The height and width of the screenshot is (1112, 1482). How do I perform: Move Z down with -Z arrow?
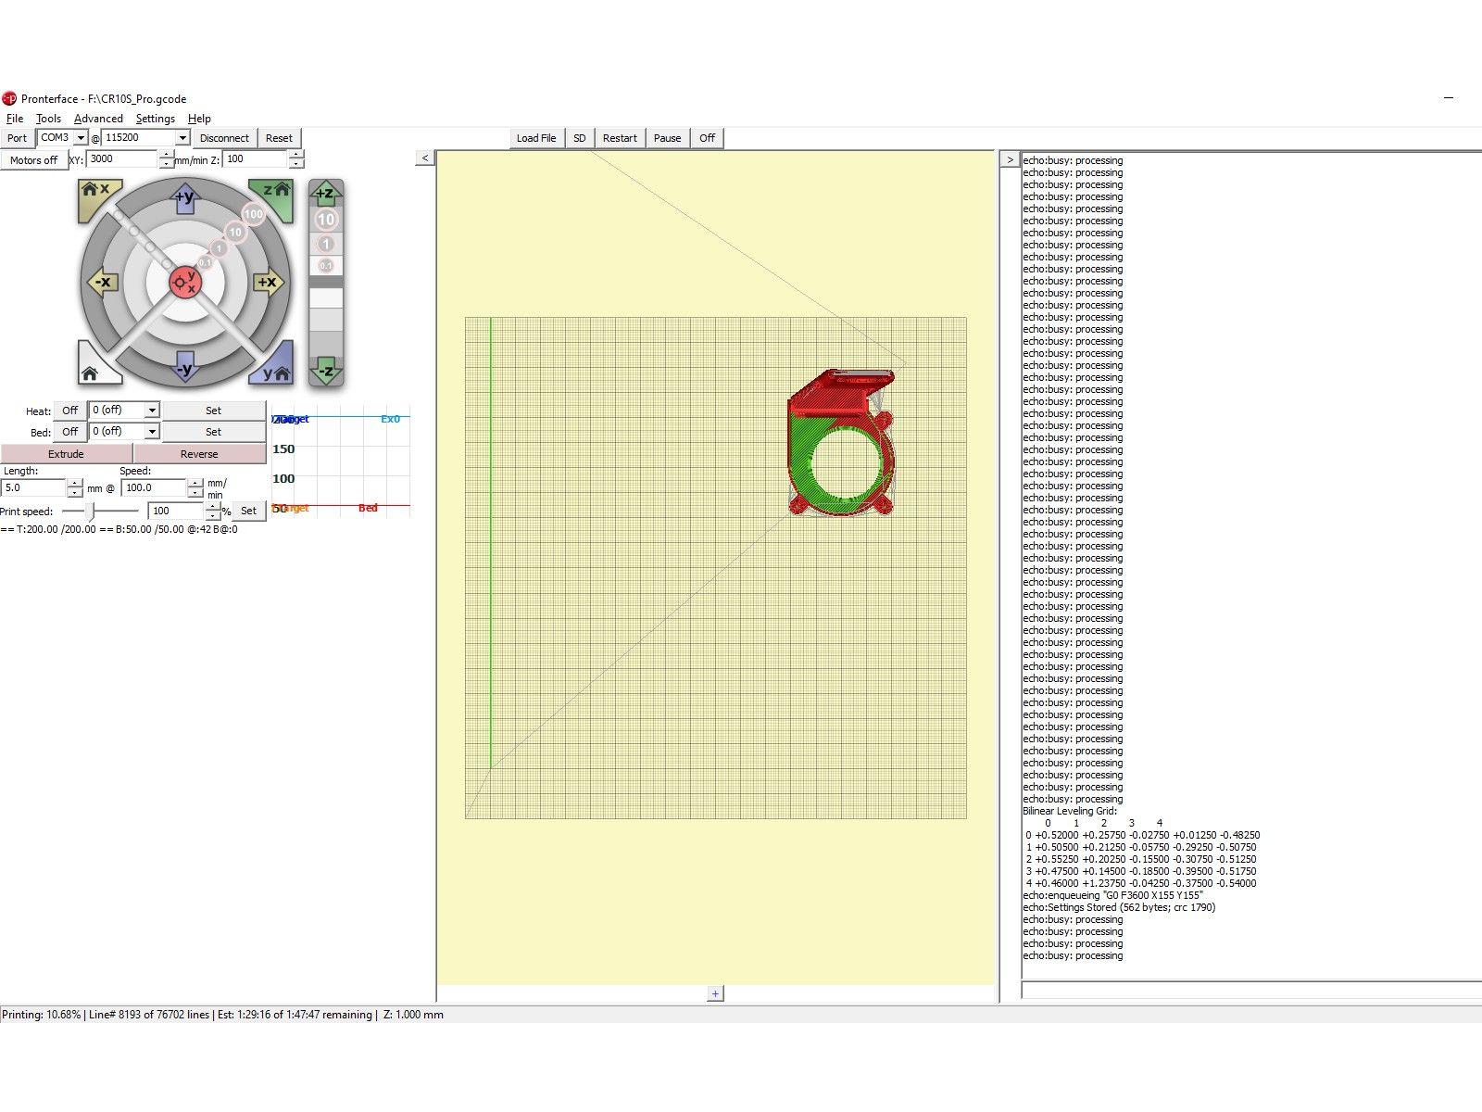tap(325, 370)
